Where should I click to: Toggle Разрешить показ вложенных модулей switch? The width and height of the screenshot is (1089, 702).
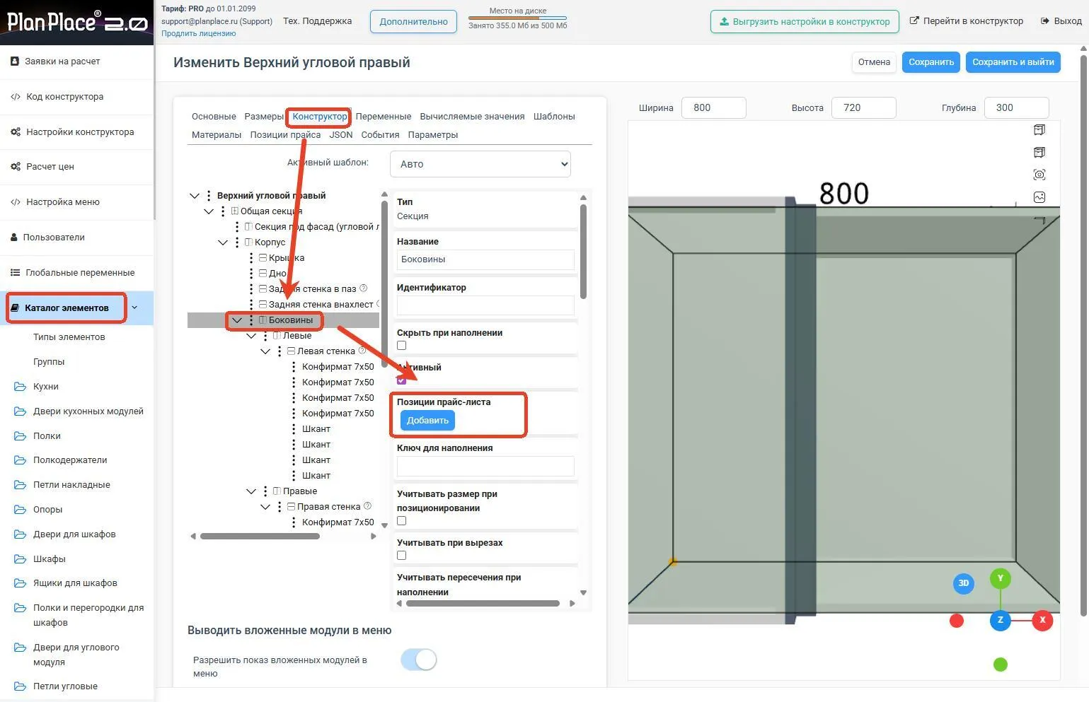tap(418, 660)
